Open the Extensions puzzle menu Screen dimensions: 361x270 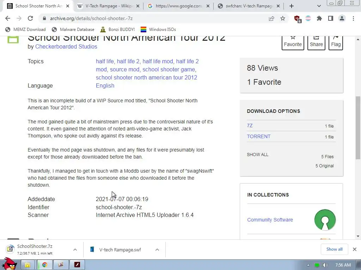(x=319, y=18)
